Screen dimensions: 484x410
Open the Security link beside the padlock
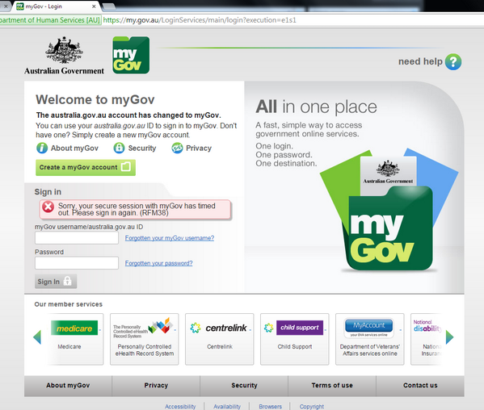142,149
